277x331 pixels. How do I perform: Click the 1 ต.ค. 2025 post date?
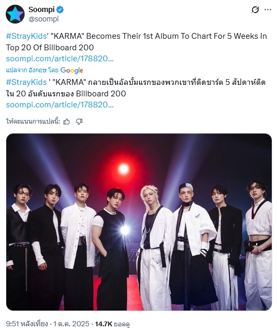pyautogui.click(x=71, y=324)
